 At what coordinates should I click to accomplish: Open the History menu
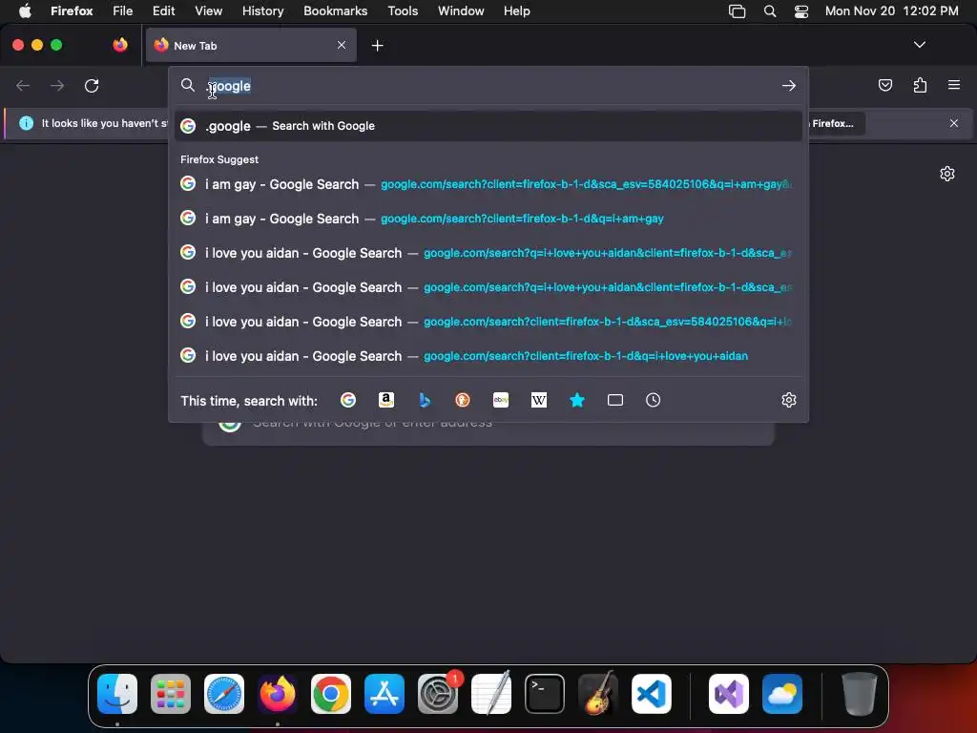263,11
